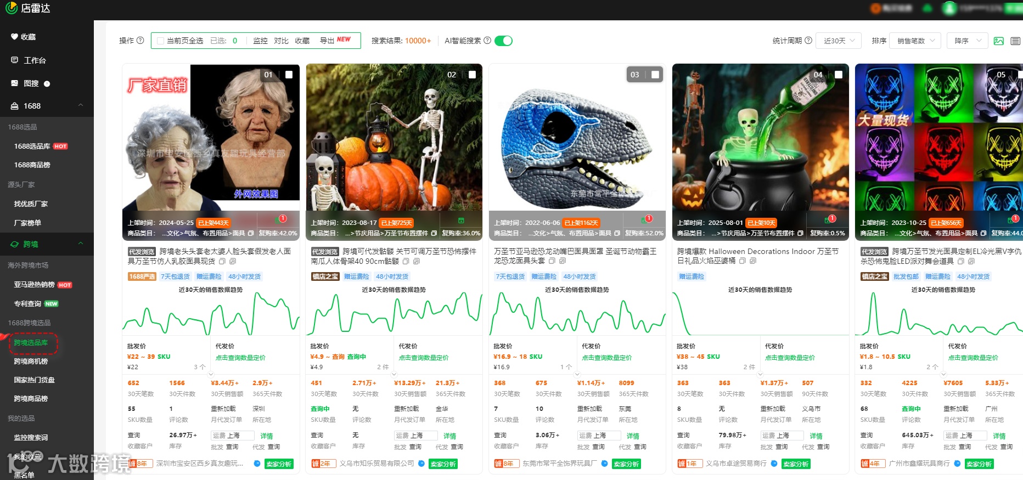Open the 降序 order dropdown
Screen dimensions: 1023x480
click(967, 41)
